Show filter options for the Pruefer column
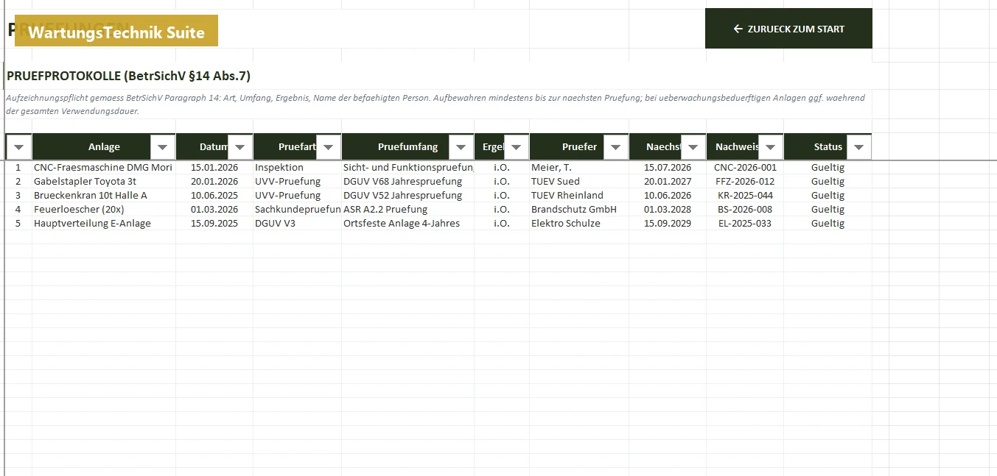This screenshot has height=476, width=997. point(616,147)
